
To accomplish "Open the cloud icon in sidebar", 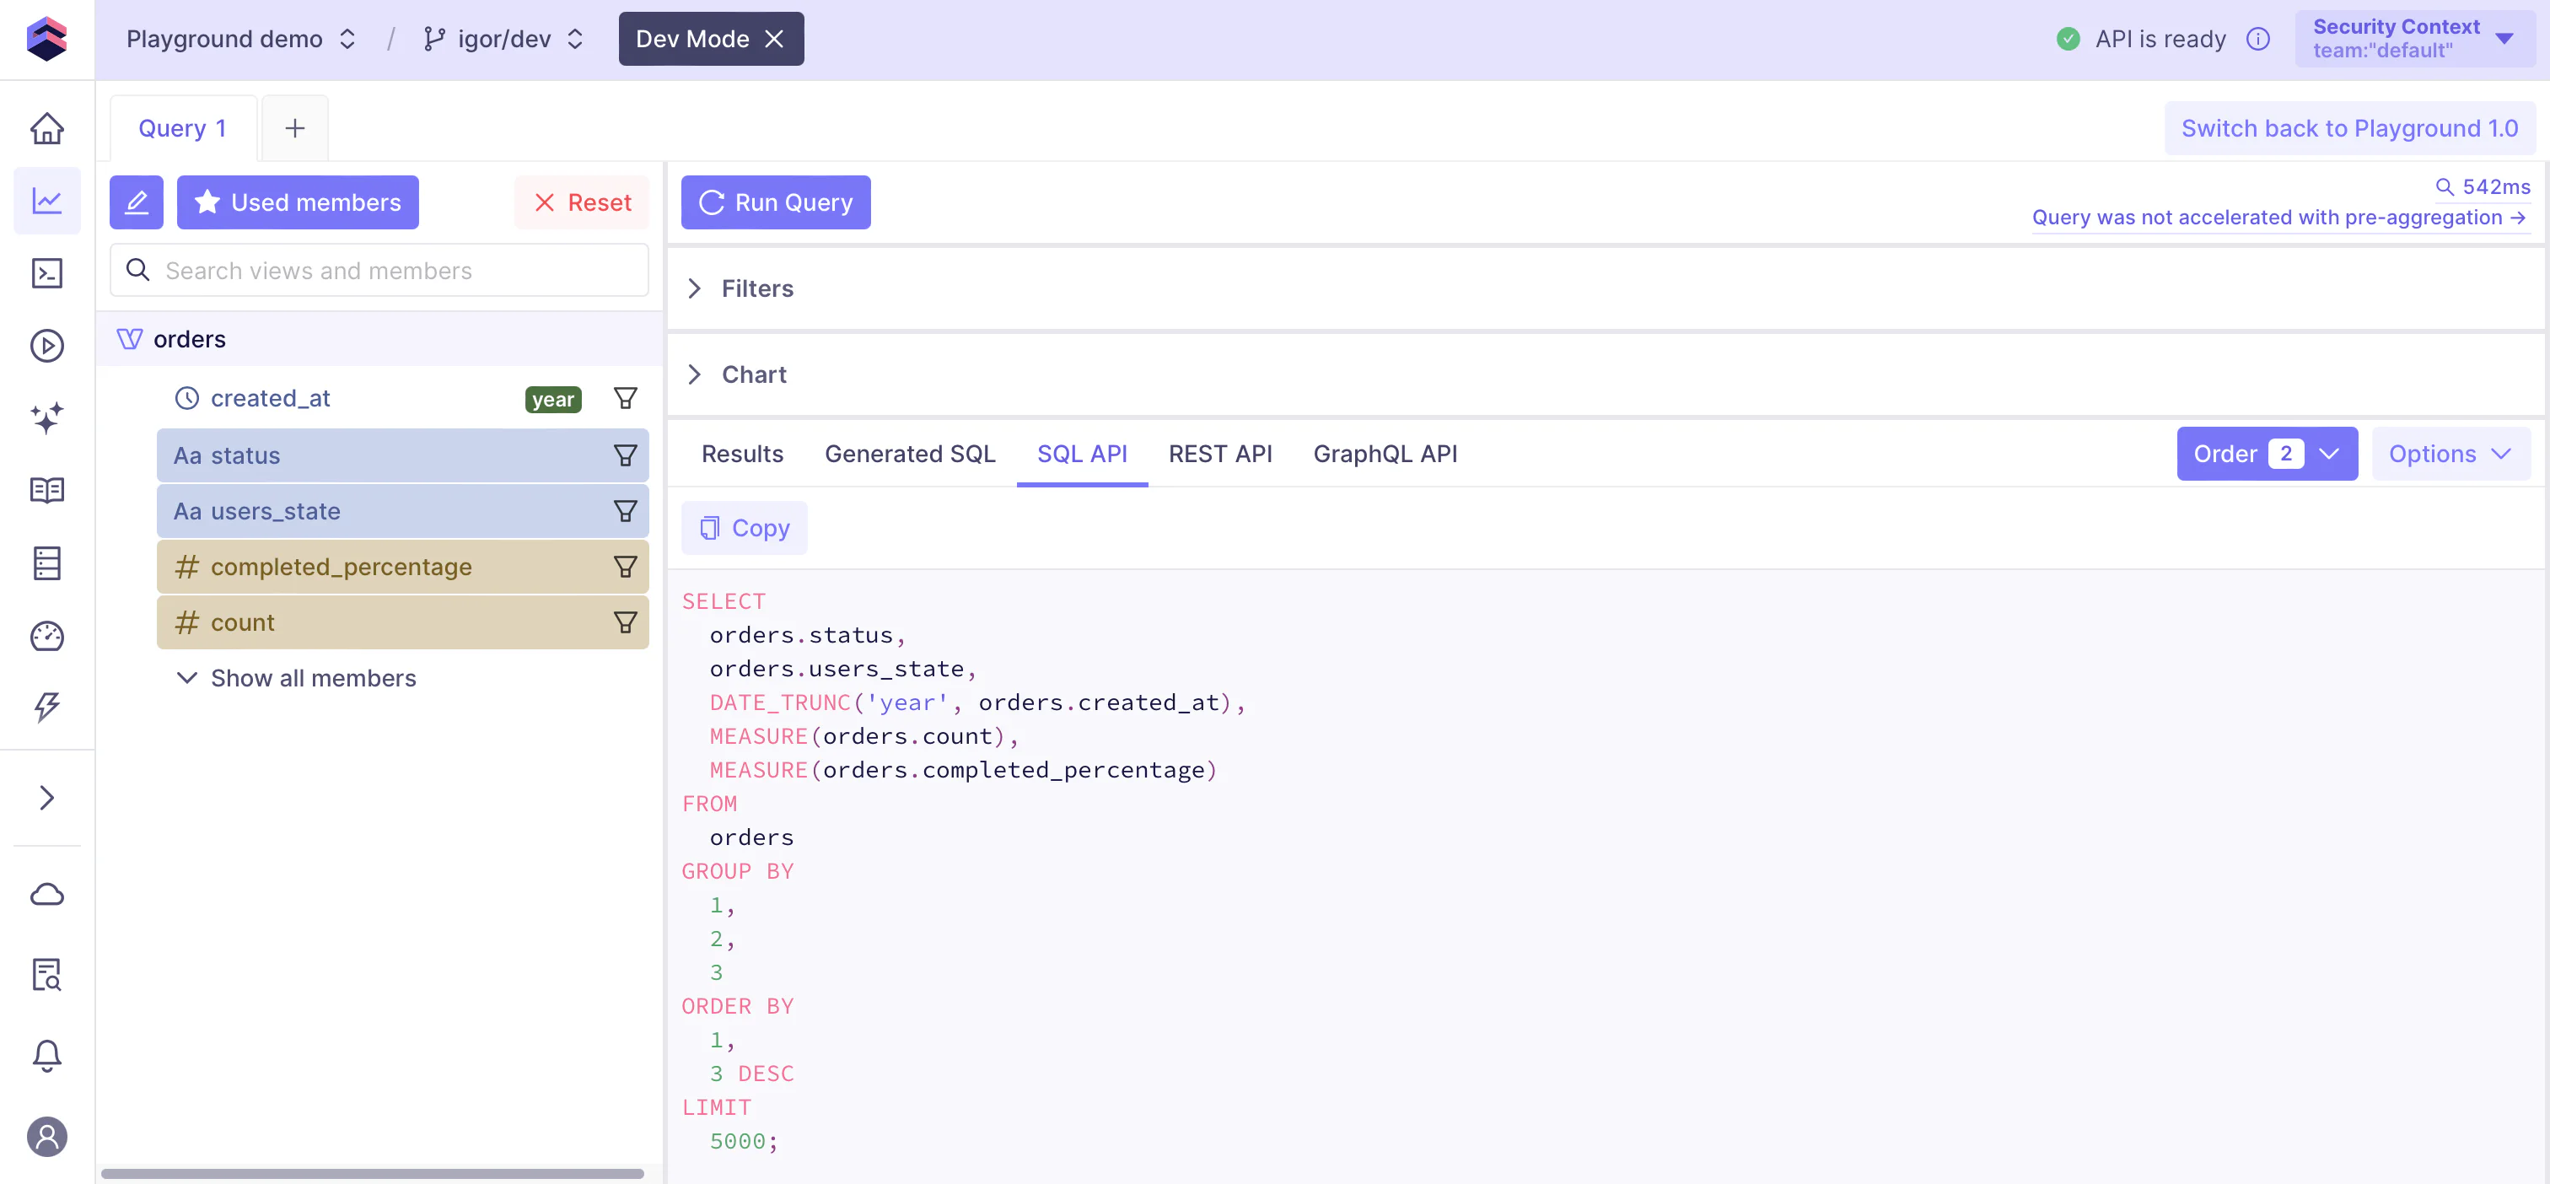I will tap(46, 895).
